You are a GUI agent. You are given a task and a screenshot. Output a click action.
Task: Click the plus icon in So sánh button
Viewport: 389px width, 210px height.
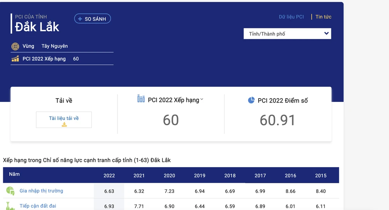(x=80, y=19)
